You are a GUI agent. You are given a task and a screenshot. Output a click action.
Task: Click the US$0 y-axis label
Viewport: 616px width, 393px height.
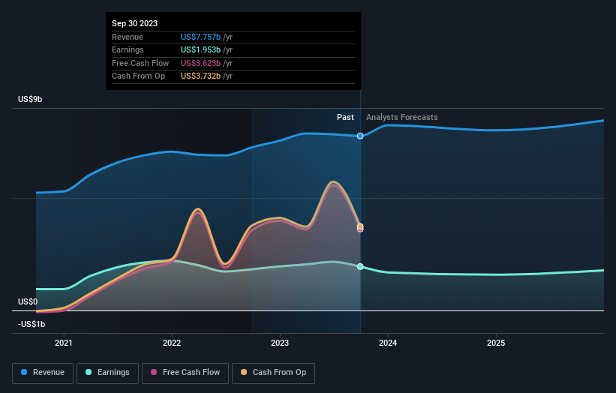(28, 301)
